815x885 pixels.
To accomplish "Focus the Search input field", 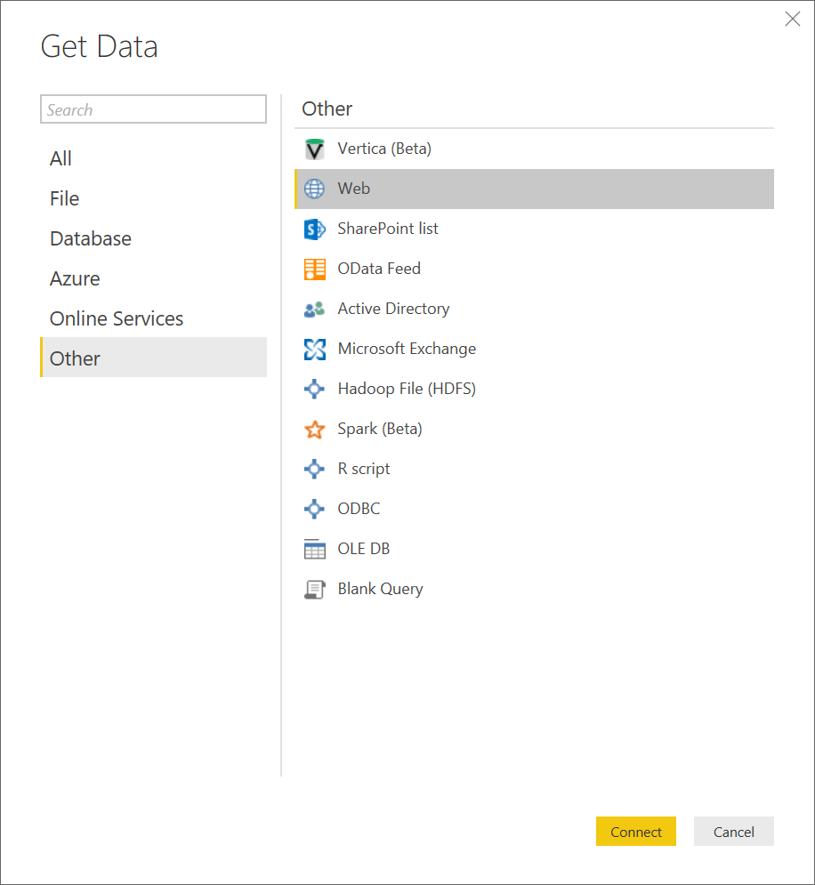I will coord(154,109).
